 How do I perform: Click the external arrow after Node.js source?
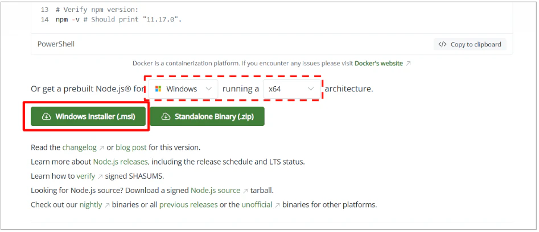pyautogui.click(x=245, y=191)
